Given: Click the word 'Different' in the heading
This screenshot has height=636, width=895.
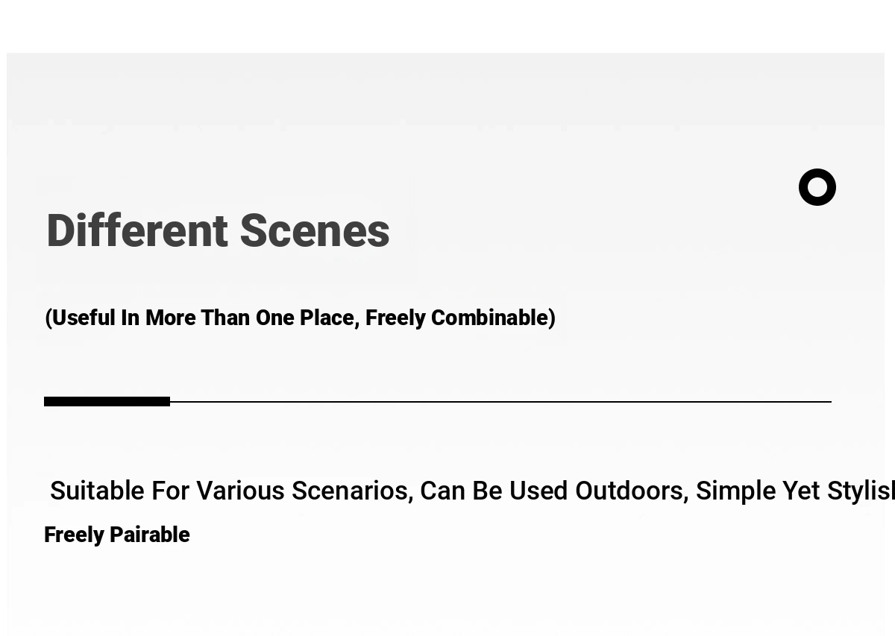Looking at the screenshot, I should [x=137, y=230].
